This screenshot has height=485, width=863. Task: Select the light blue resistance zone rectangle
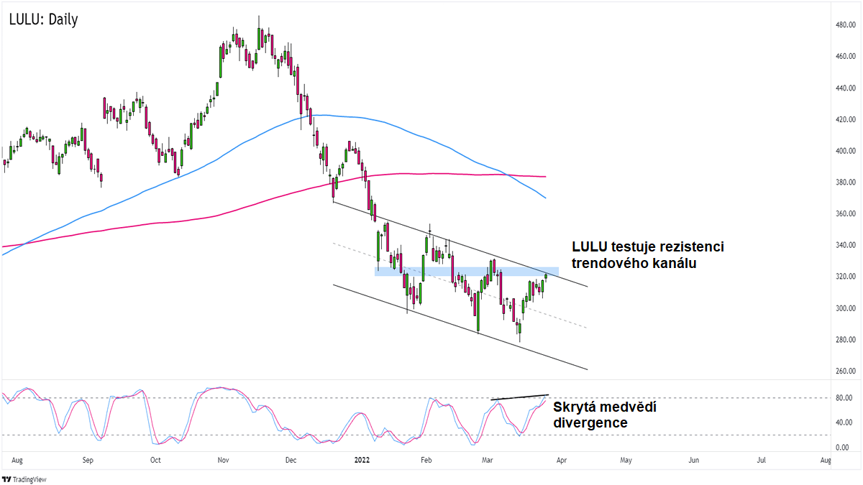[466, 271]
